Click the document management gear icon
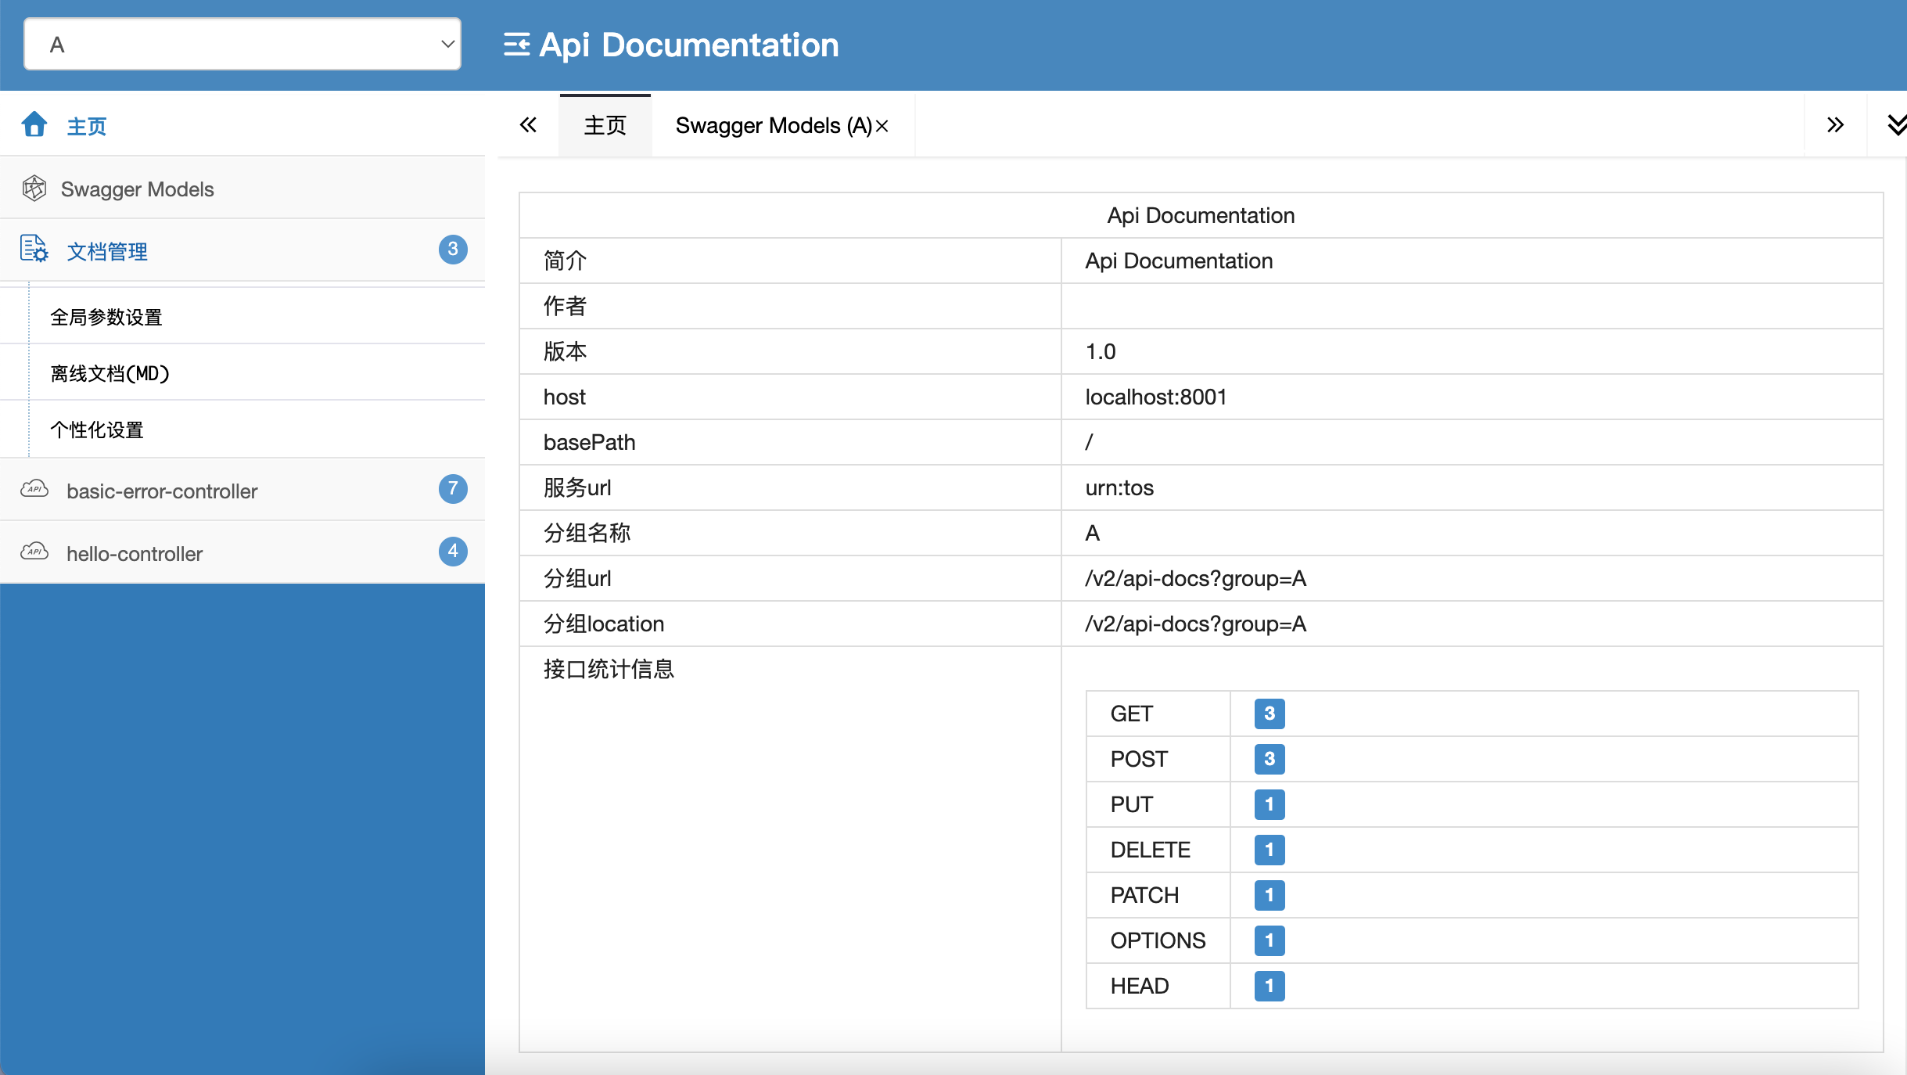This screenshot has height=1075, width=1907. pyautogui.click(x=34, y=250)
